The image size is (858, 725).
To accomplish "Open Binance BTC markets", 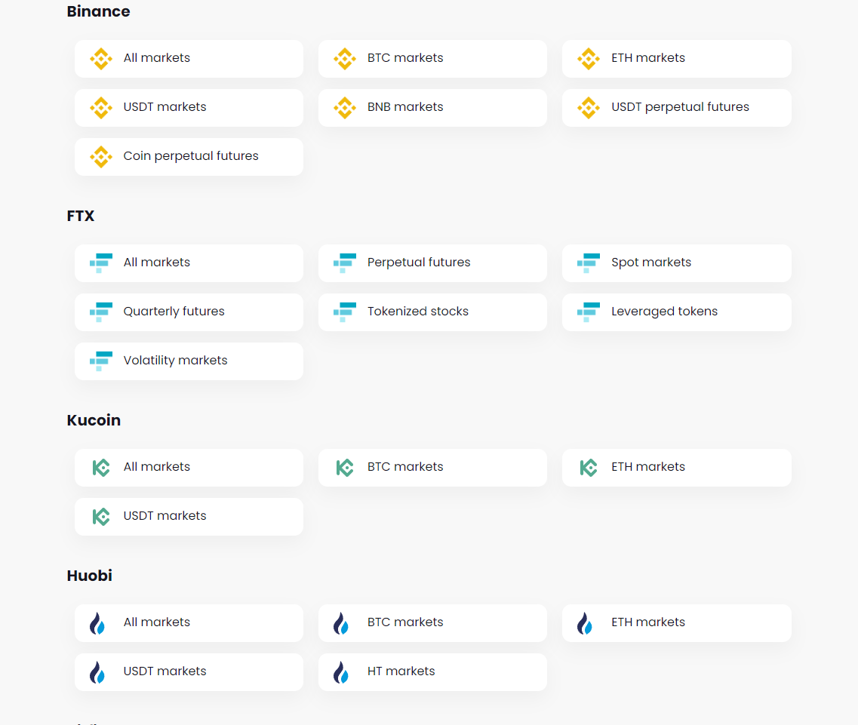I will (x=432, y=59).
